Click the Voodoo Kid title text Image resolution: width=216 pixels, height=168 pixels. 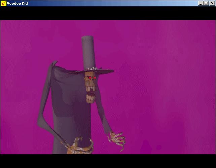pyautogui.click(x=17, y=3)
